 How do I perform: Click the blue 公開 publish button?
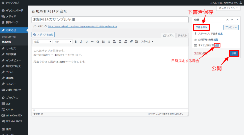pyautogui.click(x=234, y=53)
